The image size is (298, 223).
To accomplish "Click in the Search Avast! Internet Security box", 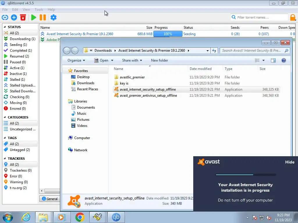I will click(255, 51).
